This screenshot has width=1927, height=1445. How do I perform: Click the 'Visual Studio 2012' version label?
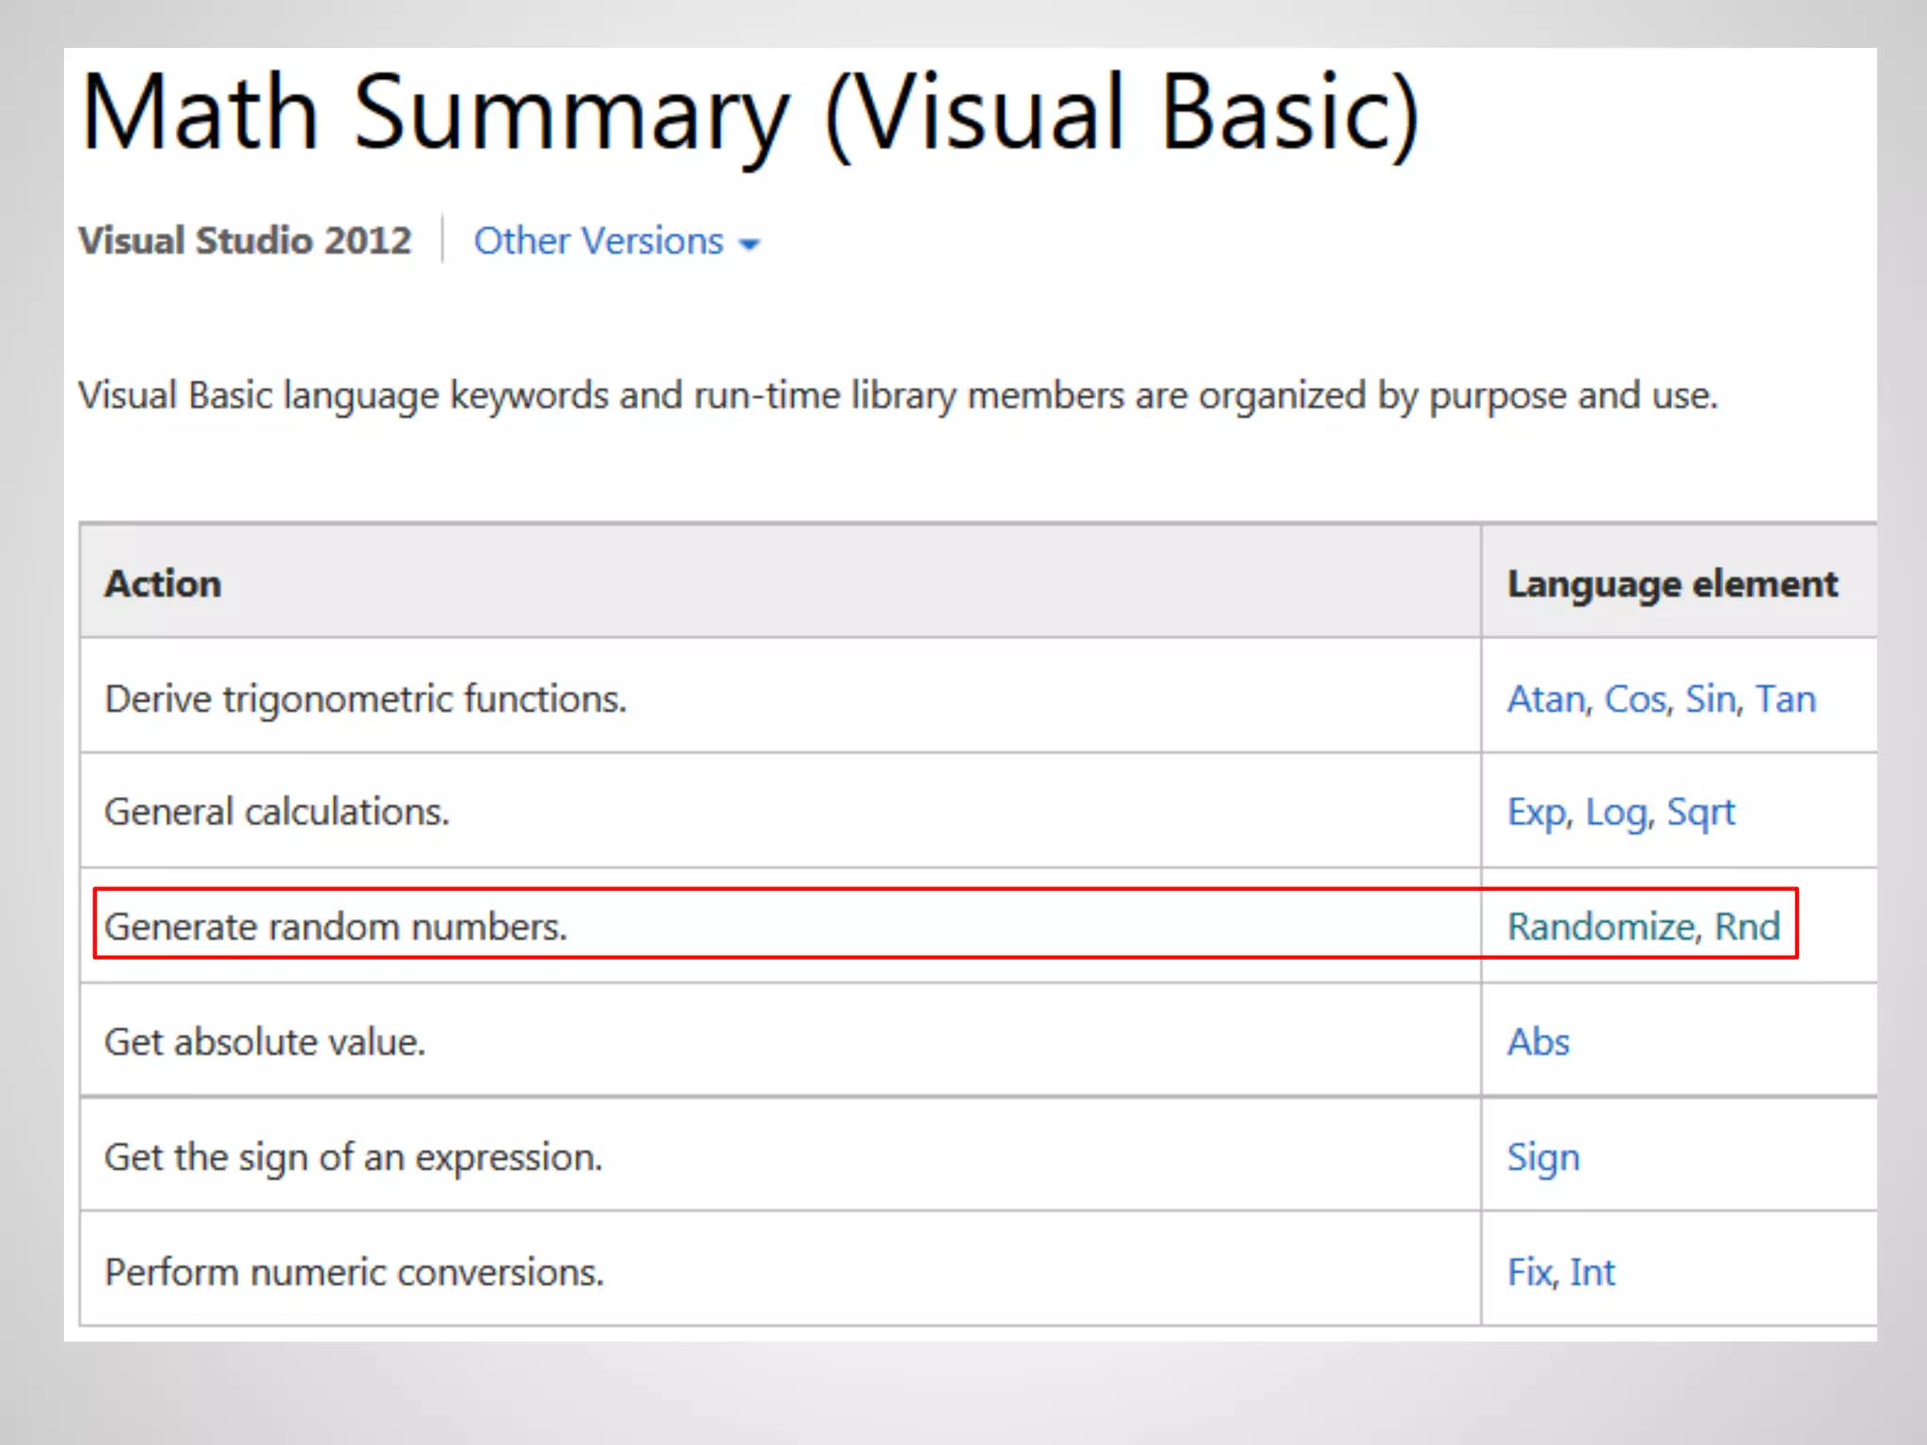pos(245,241)
